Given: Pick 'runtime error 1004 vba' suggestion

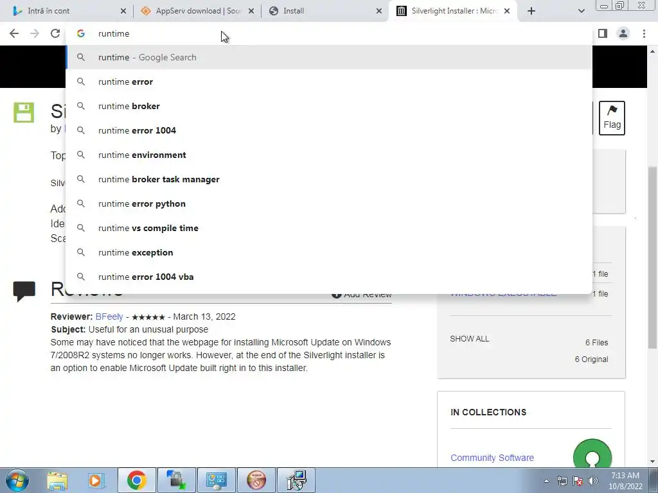Looking at the screenshot, I should pyautogui.click(x=329, y=277).
